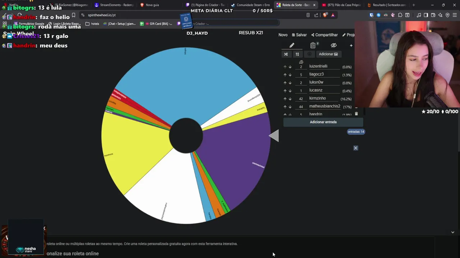Viewport: 460px width, 258px height.
Task: Expand the down chevron at page bottom right
Action: [453, 232]
